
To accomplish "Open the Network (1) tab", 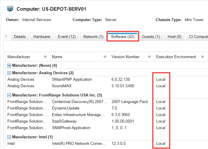I will (93, 37).
